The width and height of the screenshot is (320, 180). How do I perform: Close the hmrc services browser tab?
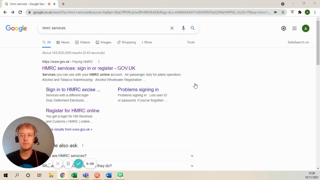pyautogui.click(x=54, y=4)
